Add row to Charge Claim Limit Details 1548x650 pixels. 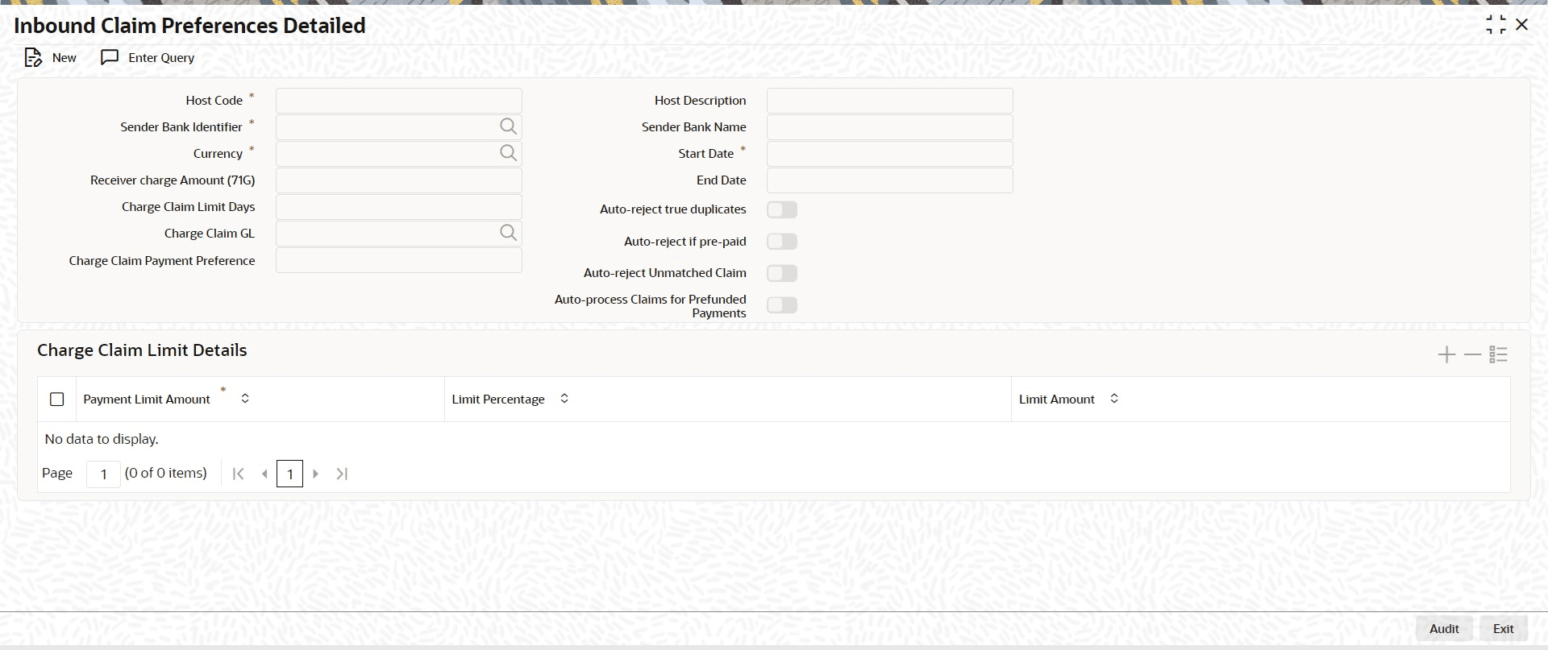coord(1446,354)
